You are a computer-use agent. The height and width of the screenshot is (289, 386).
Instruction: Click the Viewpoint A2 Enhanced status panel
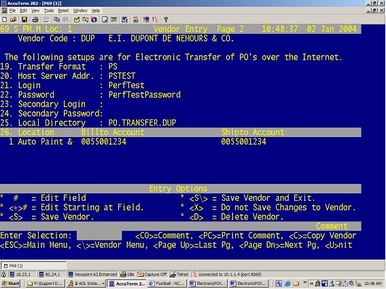coord(92,275)
